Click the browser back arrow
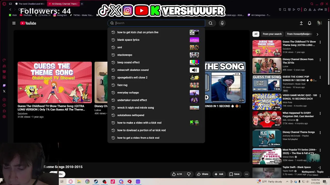 point(10,10)
